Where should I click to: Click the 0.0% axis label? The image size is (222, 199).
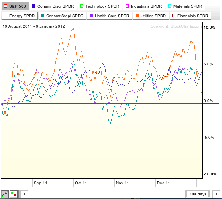coord(208,101)
